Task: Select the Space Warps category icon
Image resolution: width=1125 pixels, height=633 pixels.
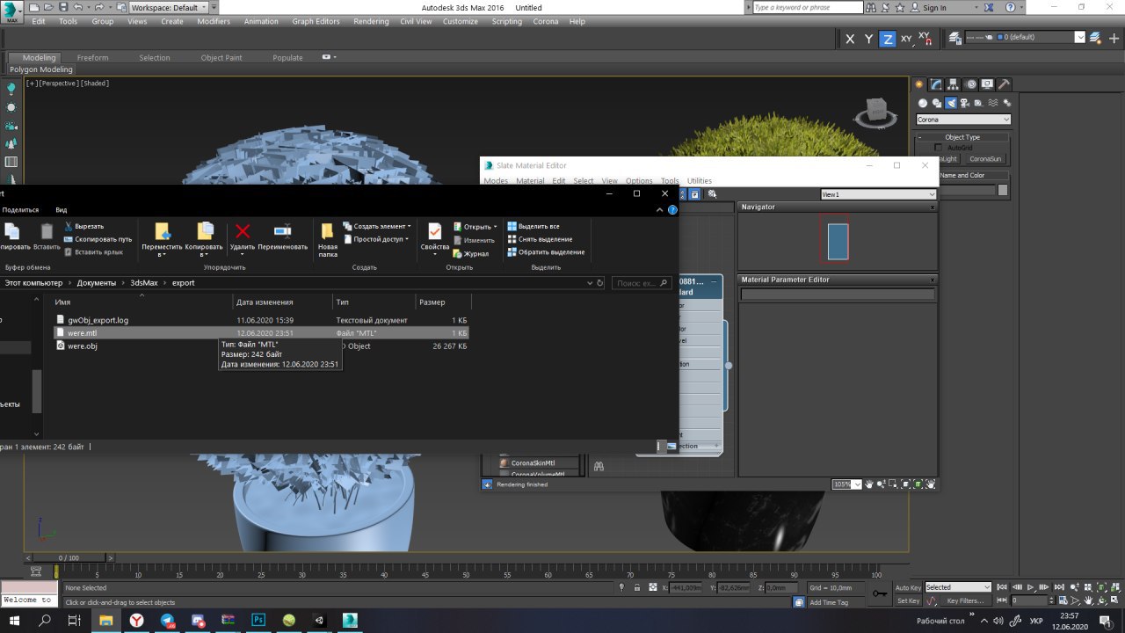Action: pos(993,103)
